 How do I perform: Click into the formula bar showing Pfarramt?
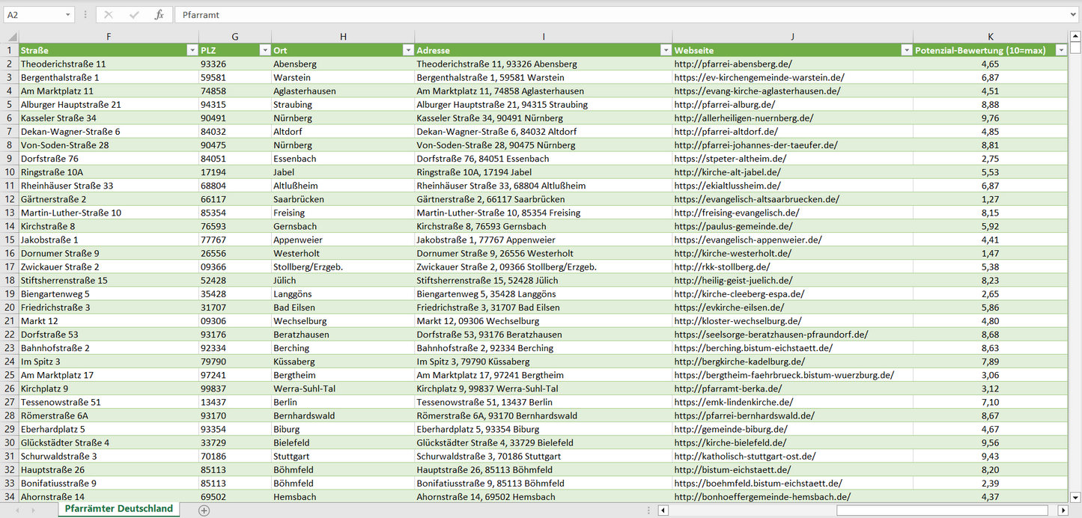pos(599,15)
